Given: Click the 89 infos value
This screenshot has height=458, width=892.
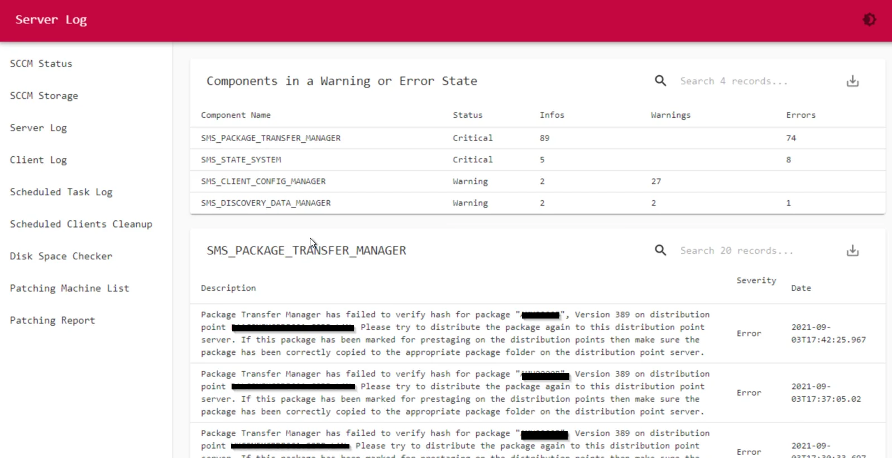Looking at the screenshot, I should 545,138.
